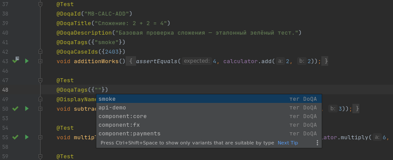
Task: Expand folded method body on line 55
Action: tap(40, 137)
